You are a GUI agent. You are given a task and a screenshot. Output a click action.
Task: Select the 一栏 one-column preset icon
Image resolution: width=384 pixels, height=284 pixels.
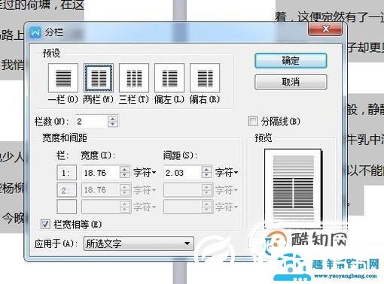coord(63,78)
